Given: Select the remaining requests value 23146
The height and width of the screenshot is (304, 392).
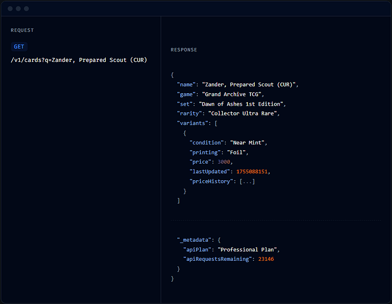Looking at the screenshot, I should click(x=266, y=259).
